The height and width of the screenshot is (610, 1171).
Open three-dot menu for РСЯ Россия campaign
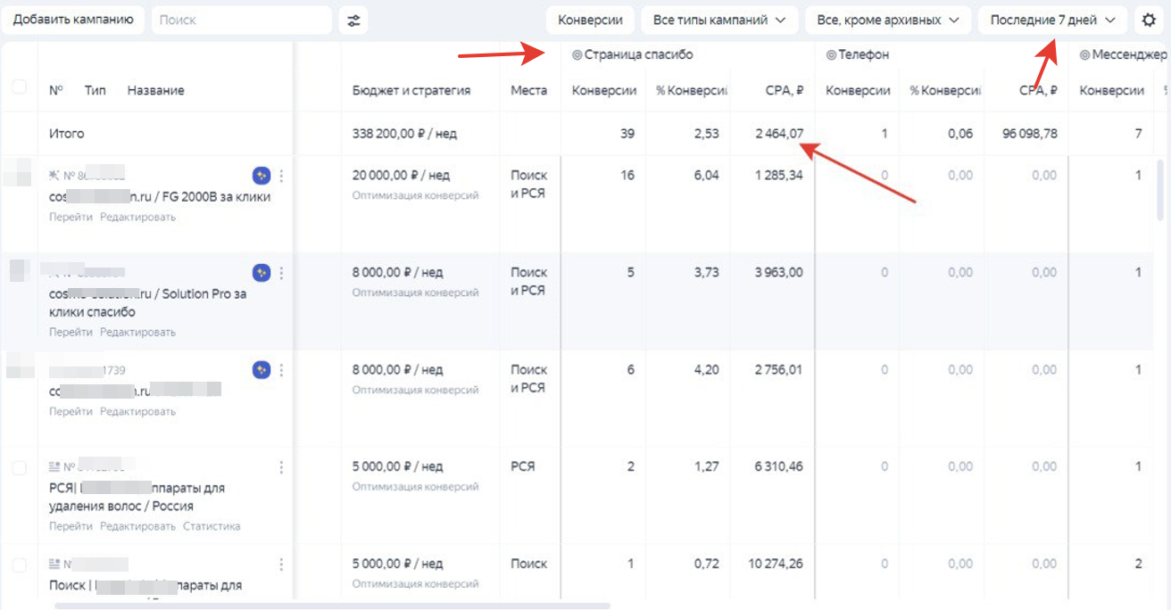(x=281, y=467)
